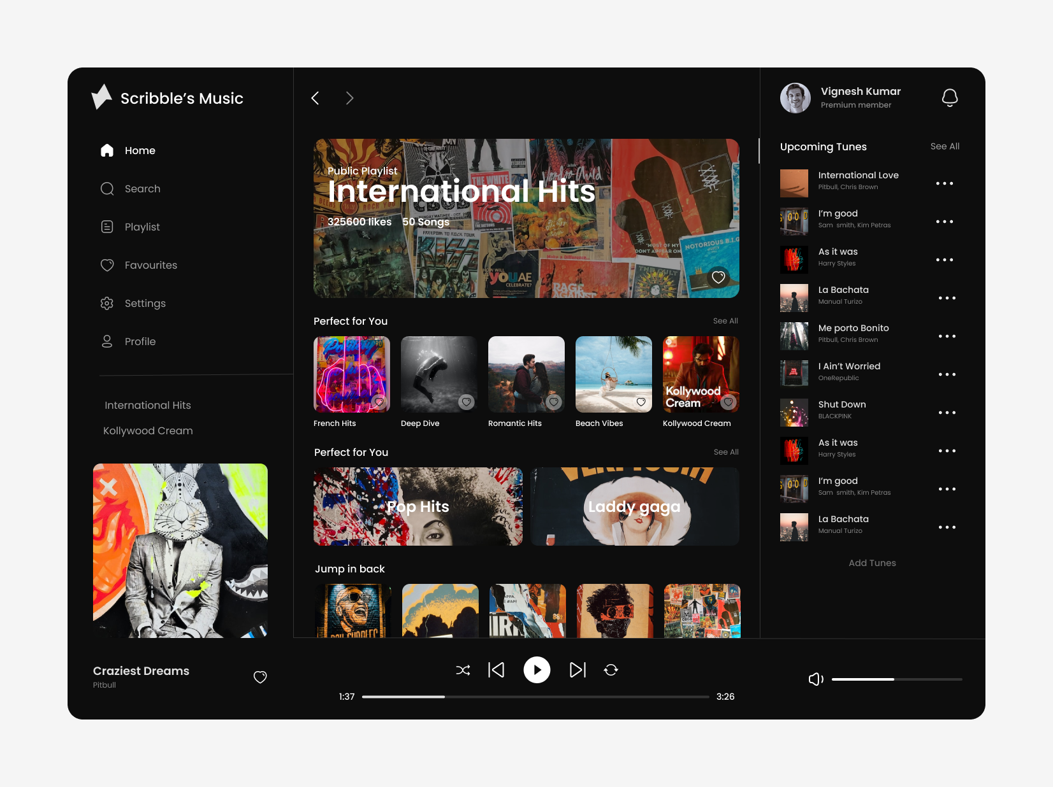Open Vignesh Kumar profile avatar
Image resolution: width=1053 pixels, height=787 pixels.
pyautogui.click(x=795, y=98)
